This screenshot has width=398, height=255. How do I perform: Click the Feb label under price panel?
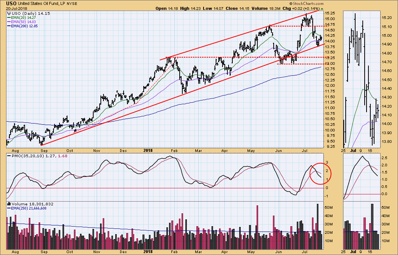click(174, 150)
